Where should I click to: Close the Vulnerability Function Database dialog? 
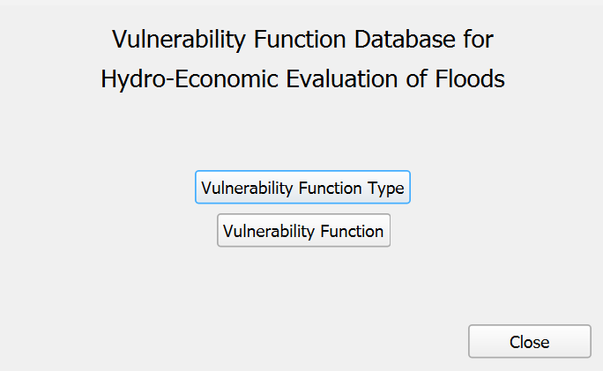tap(529, 342)
